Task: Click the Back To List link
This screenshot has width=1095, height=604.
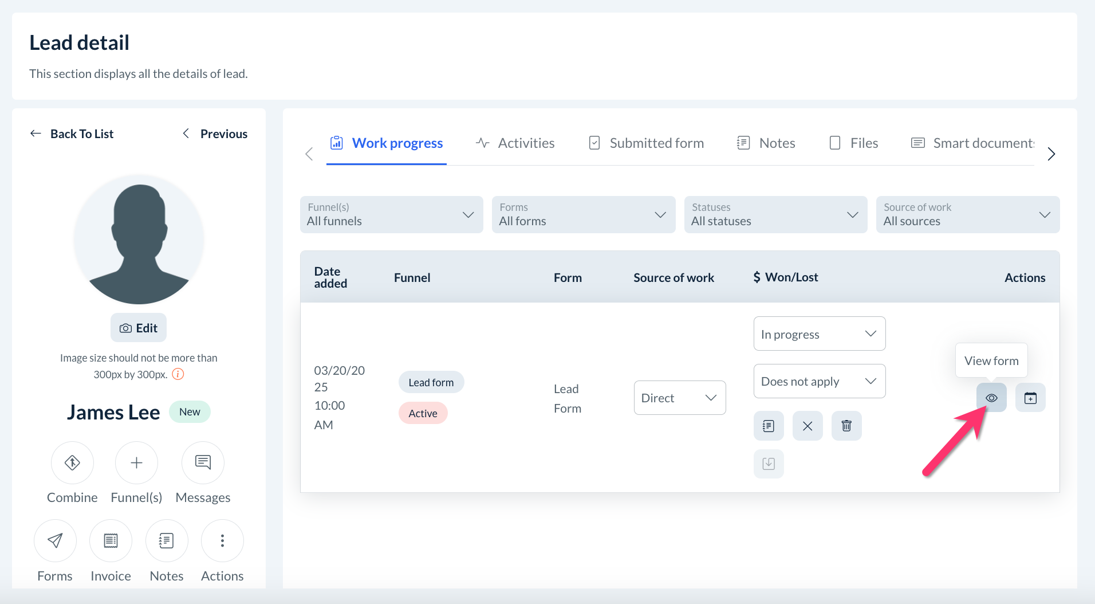Action: (72, 134)
